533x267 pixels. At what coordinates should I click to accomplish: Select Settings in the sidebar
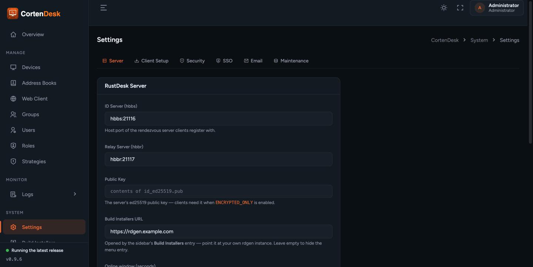[x=44, y=227]
